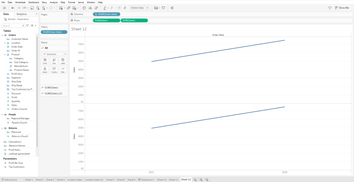The image size is (354, 182).
Task: Expand the Location hierarchy in Orders
Action: (5, 43)
